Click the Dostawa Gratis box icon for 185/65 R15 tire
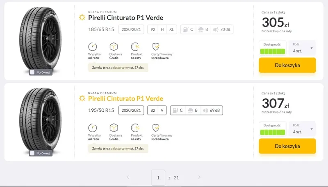Image resolution: width=328 pixels, height=187 pixels. [x=114, y=47]
